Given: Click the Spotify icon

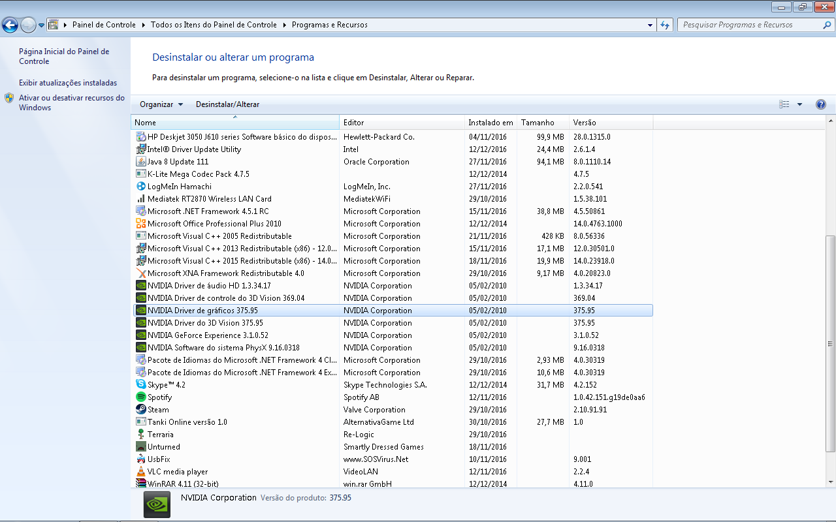Looking at the screenshot, I should coord(141,397).
